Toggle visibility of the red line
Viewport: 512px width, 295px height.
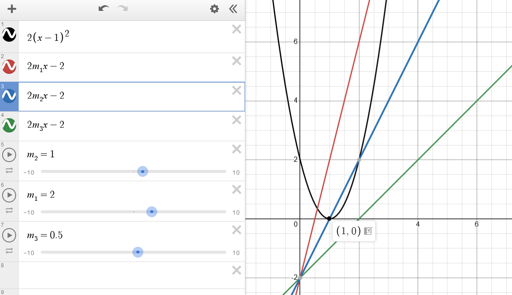pyautogui.click(x=9, y=66)
